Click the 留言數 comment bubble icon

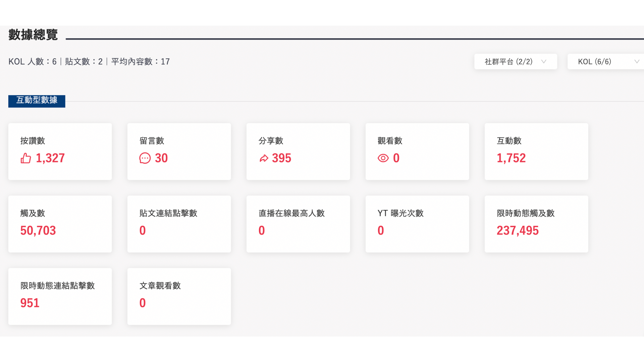(x=145, y=158)
